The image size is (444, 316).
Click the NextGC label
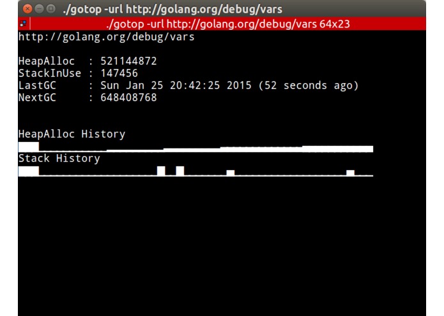click(x=37, y=97)
